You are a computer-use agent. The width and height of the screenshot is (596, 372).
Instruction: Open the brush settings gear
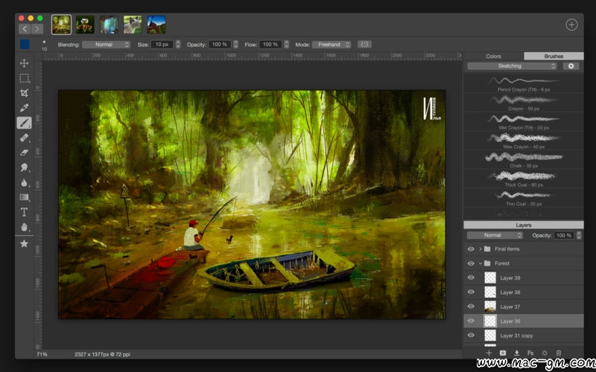pos(571,66)
